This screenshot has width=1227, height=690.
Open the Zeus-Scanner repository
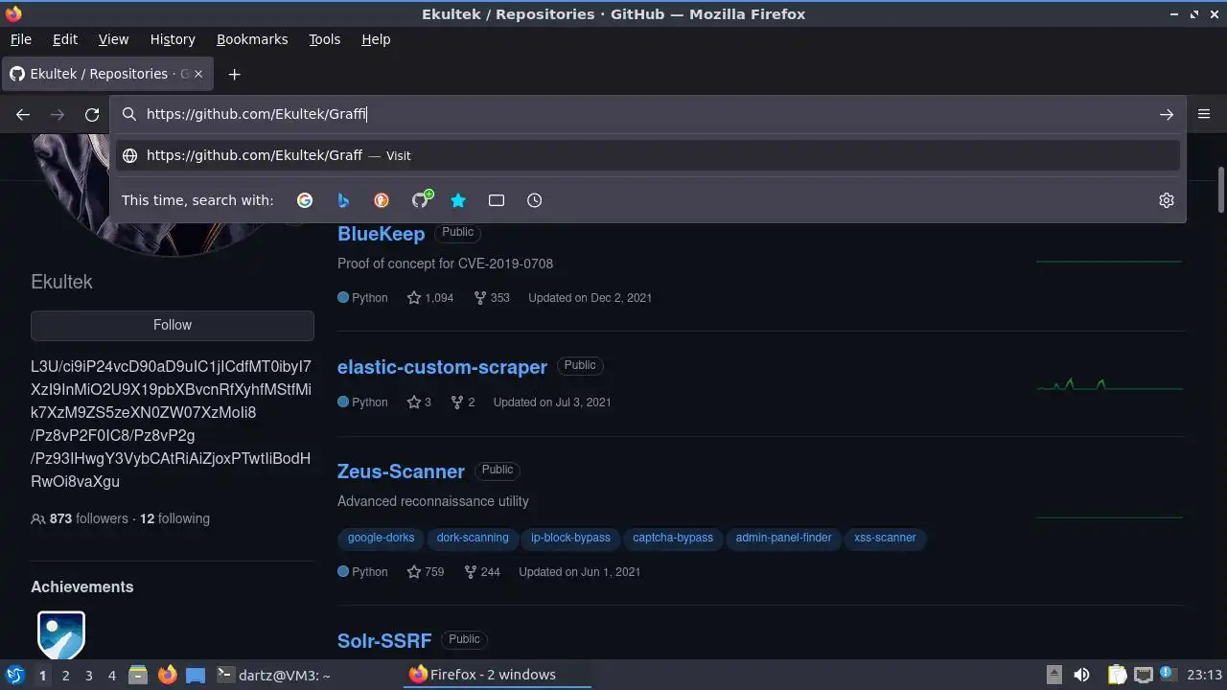click(x=401, y=471)
